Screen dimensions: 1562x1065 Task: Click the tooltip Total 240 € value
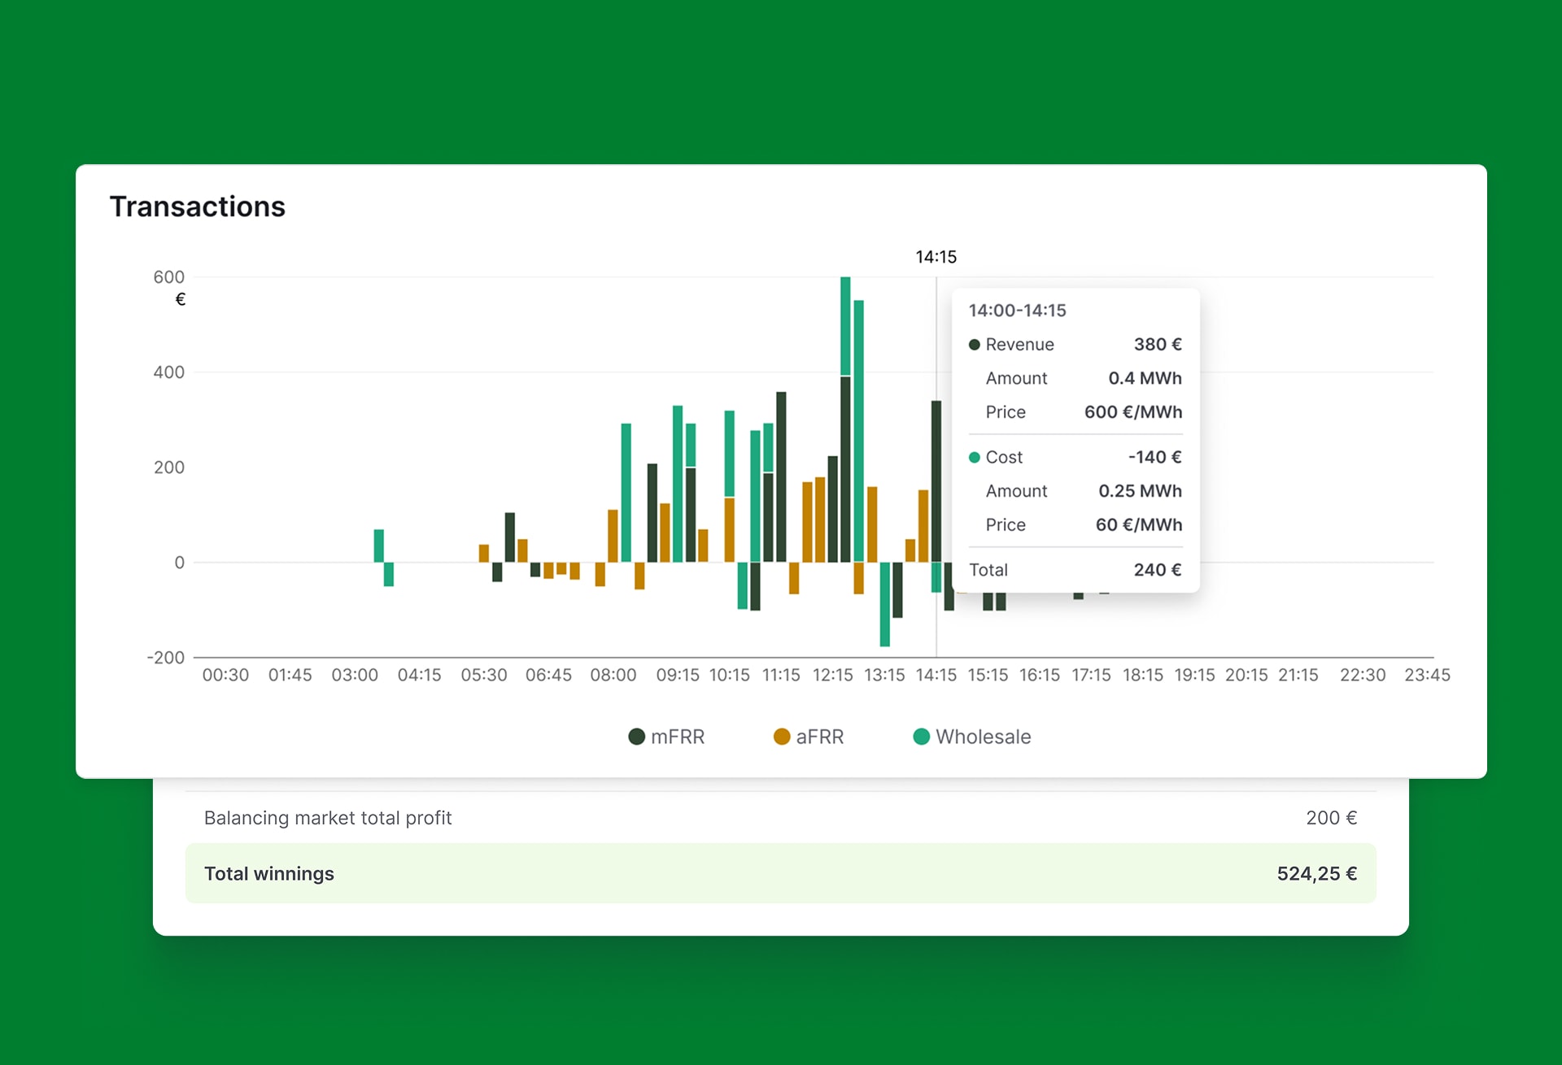pos(1157,570)
